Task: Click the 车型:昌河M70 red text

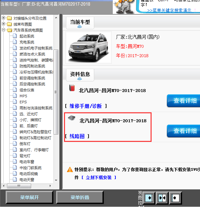Action: coord(130,46)
